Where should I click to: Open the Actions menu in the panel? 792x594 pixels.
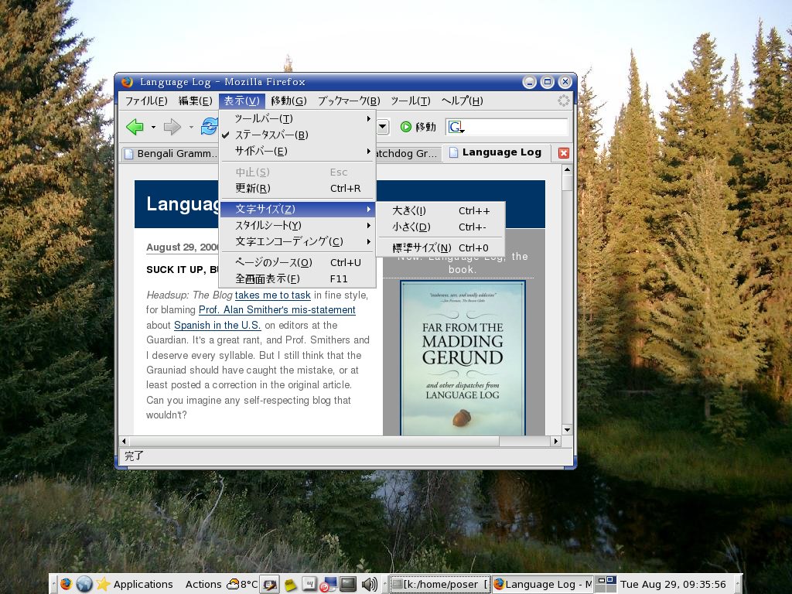pyautogui.click(x=203, y=585)
